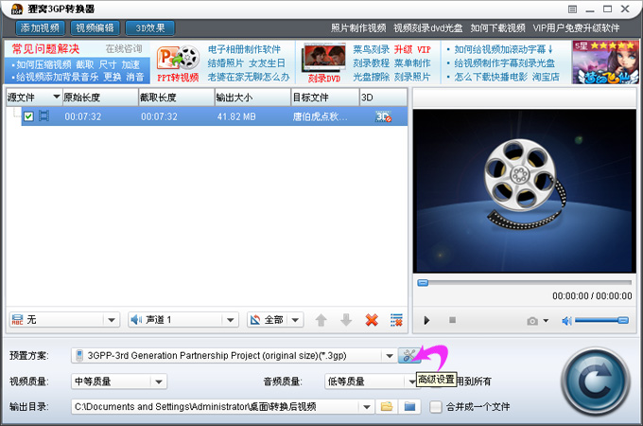This screenshot has width=643, height=426.
Task: Open the 源文件 column header dropdown arrow
Action: pos(57,97)
